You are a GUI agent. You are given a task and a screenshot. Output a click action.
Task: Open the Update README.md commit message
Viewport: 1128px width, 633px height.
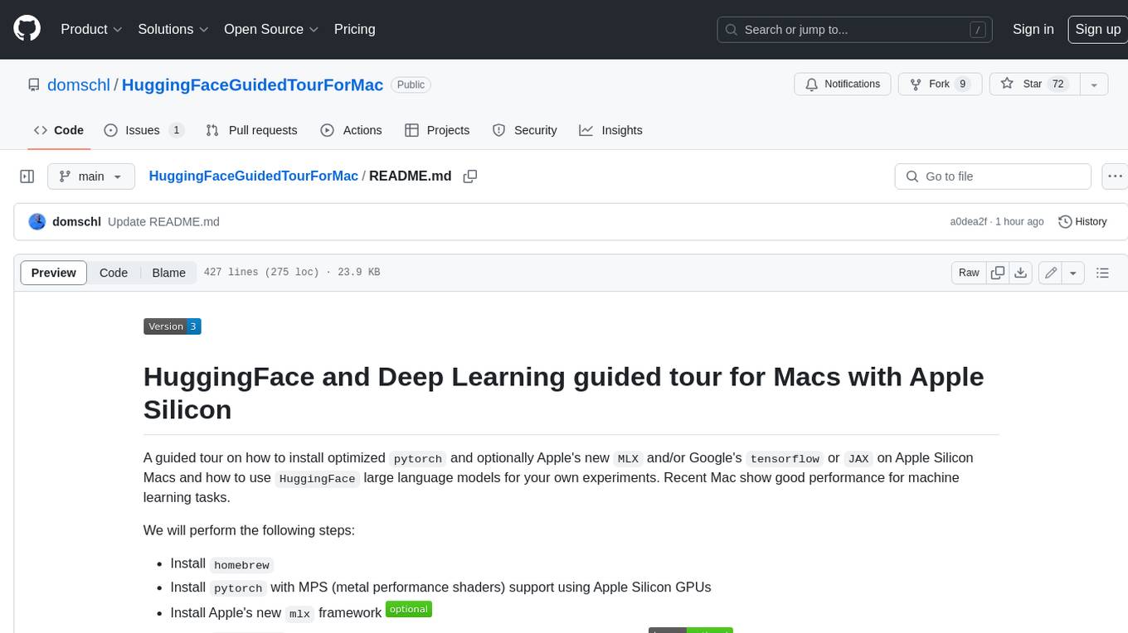click(x=163, y=222)
